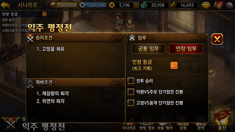The image size is (235, 132).
Task: Open the chat speech bubble icon
Action: (206, 5)
